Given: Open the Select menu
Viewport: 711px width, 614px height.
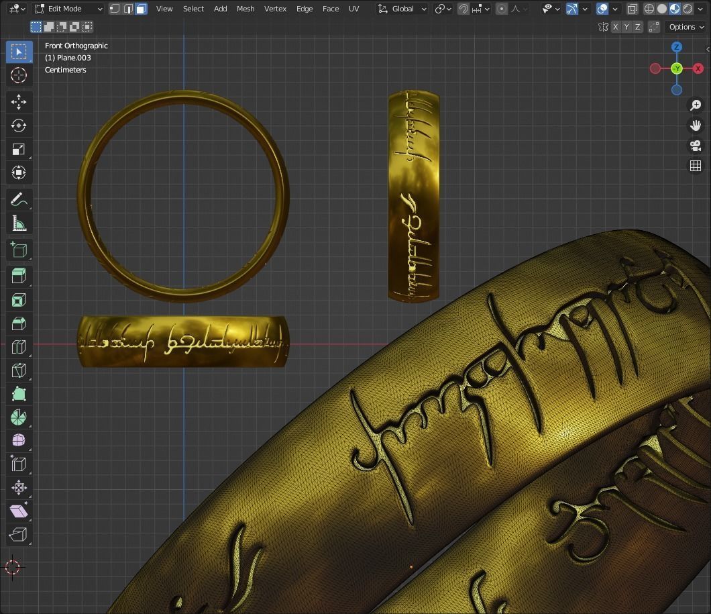Looking at the screenshot, I should point(193,9).
